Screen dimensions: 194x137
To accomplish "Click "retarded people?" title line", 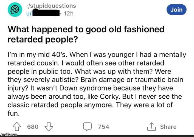I will (43, 39).
